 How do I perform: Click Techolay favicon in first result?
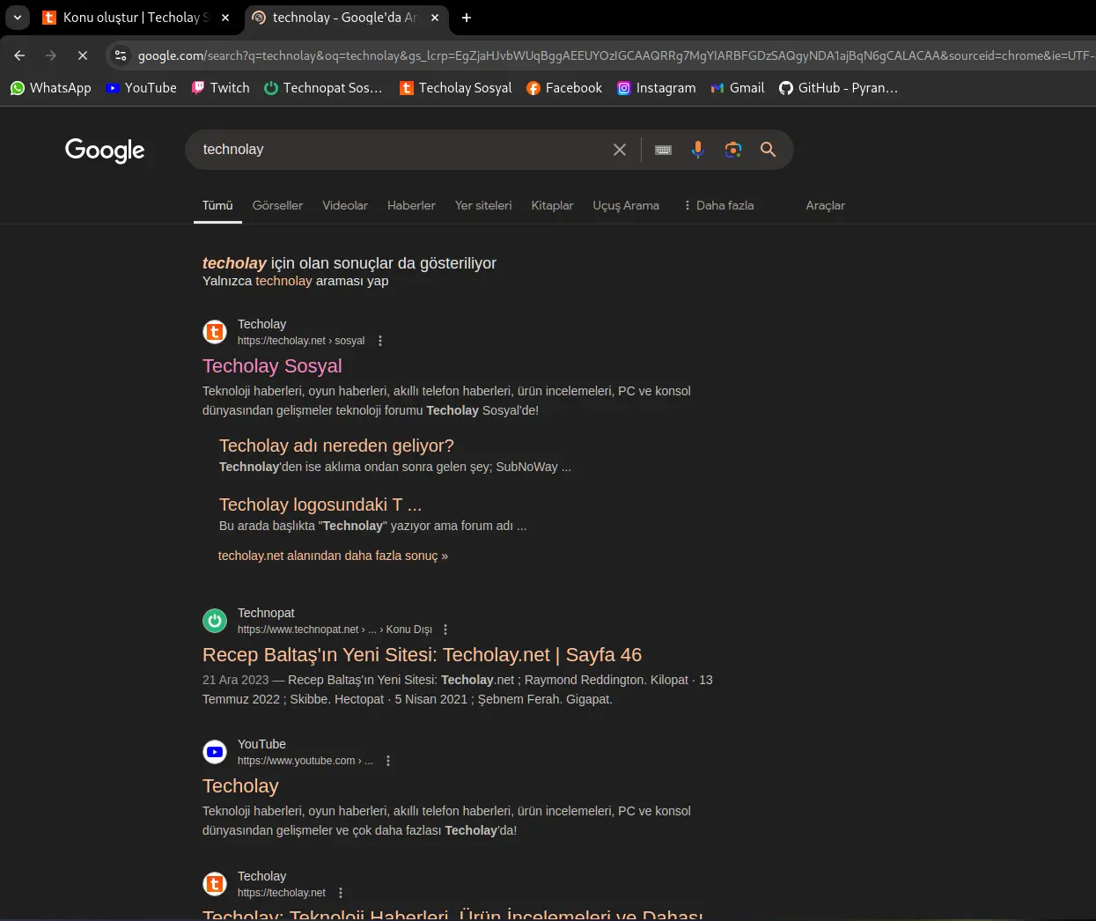215,332
